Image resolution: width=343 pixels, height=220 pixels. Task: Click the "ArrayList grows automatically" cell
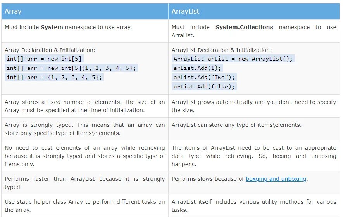[254, 106]
